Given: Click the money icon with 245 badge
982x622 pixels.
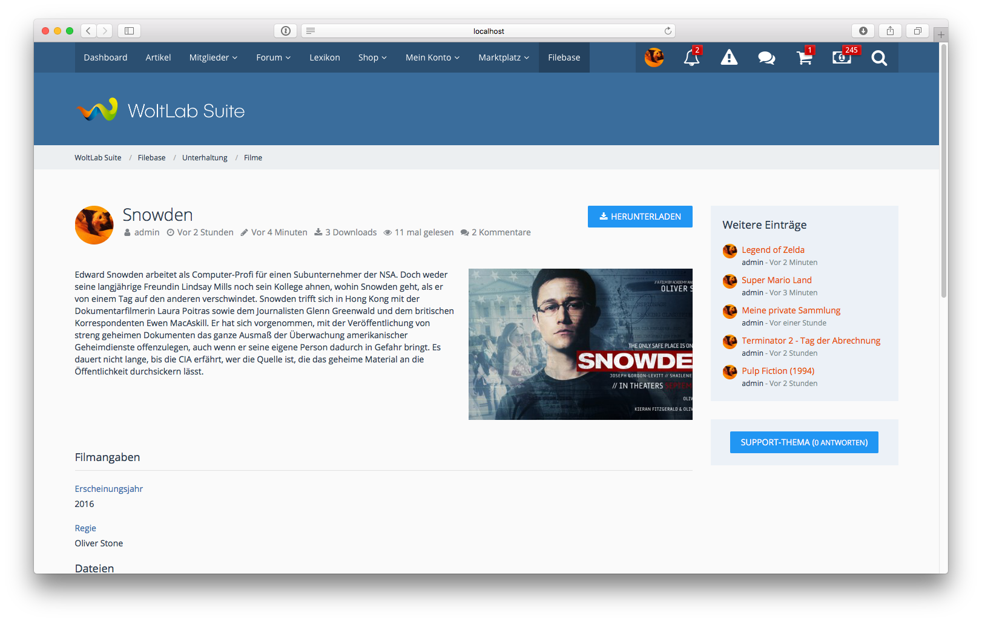Looking at the screenshot, I should coord(842,57).
